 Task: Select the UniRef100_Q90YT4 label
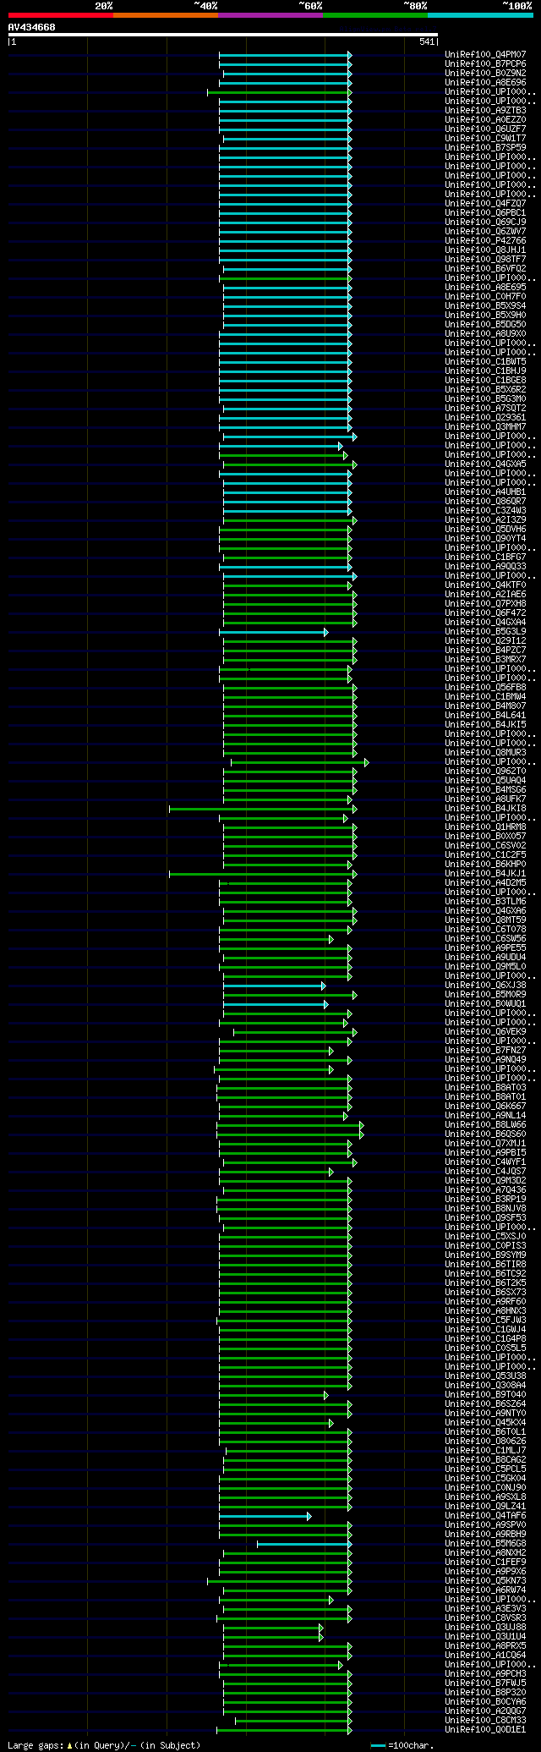[485, 538]
